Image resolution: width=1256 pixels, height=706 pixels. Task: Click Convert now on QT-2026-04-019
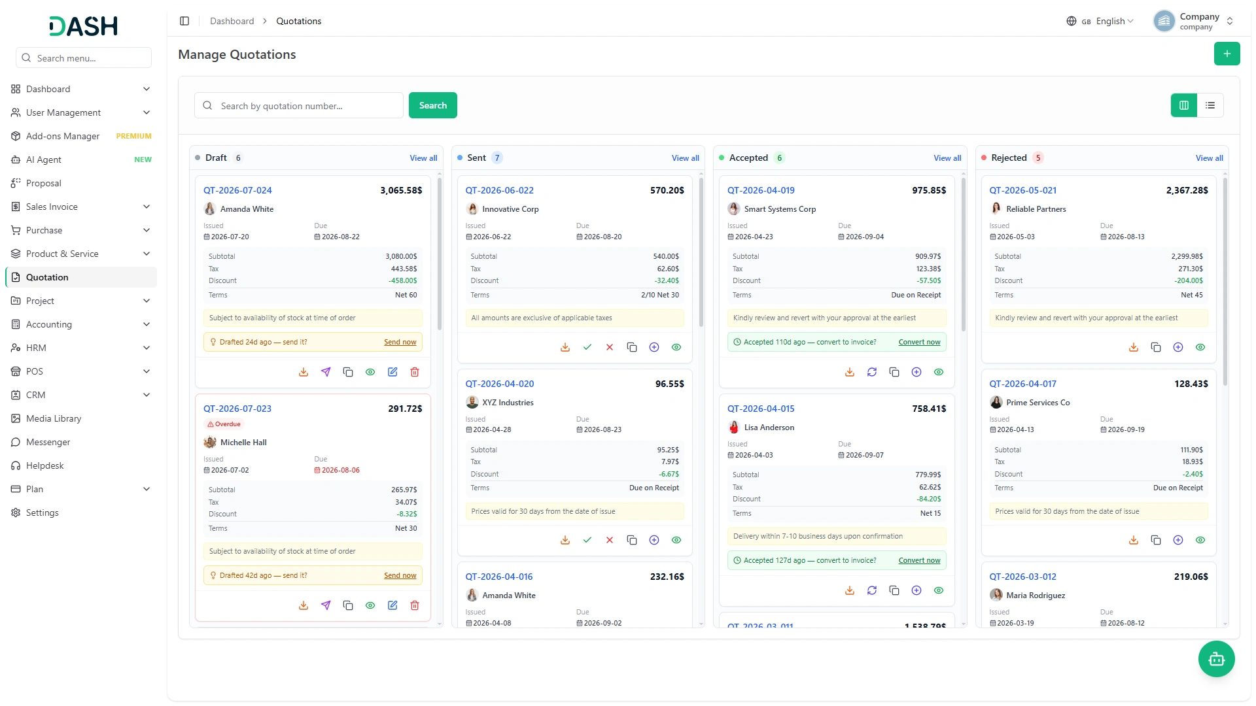(x=919, y=342)
